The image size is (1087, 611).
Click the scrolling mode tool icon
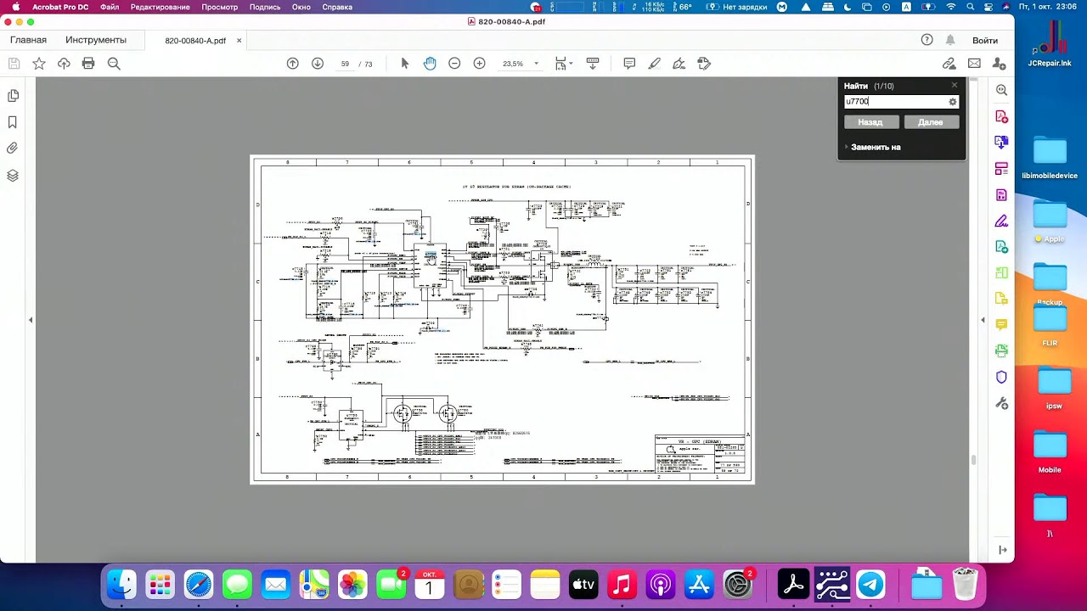tap(593, 64)
